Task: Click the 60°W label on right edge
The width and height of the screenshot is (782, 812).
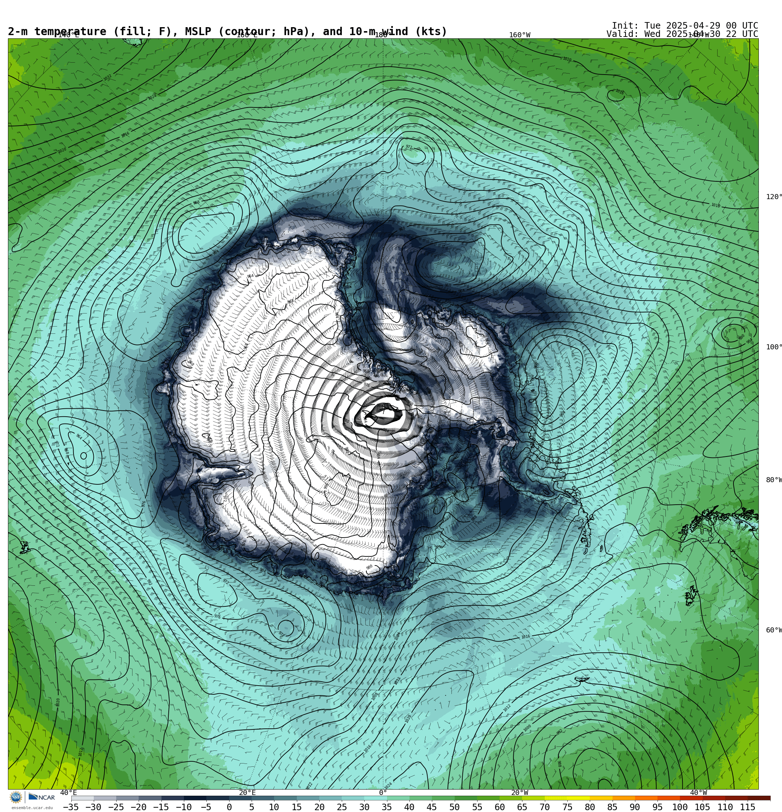Action: 774,630
